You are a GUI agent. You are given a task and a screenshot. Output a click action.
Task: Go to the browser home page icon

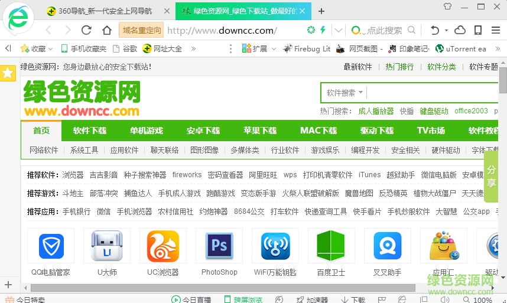point(106,30)
